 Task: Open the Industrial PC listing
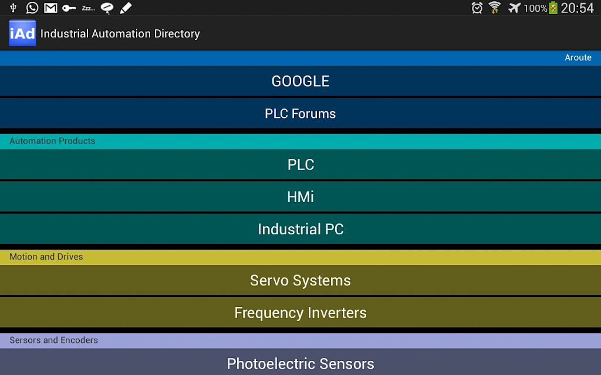click(300, 229)
